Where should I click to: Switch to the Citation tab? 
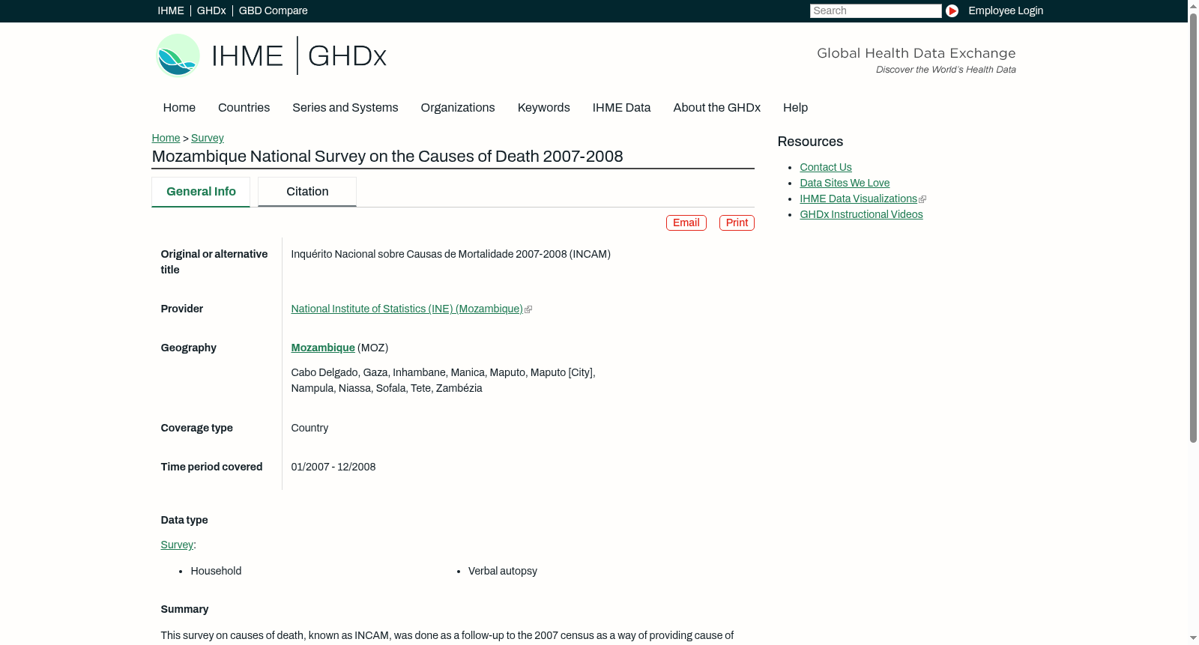[307, 192]
